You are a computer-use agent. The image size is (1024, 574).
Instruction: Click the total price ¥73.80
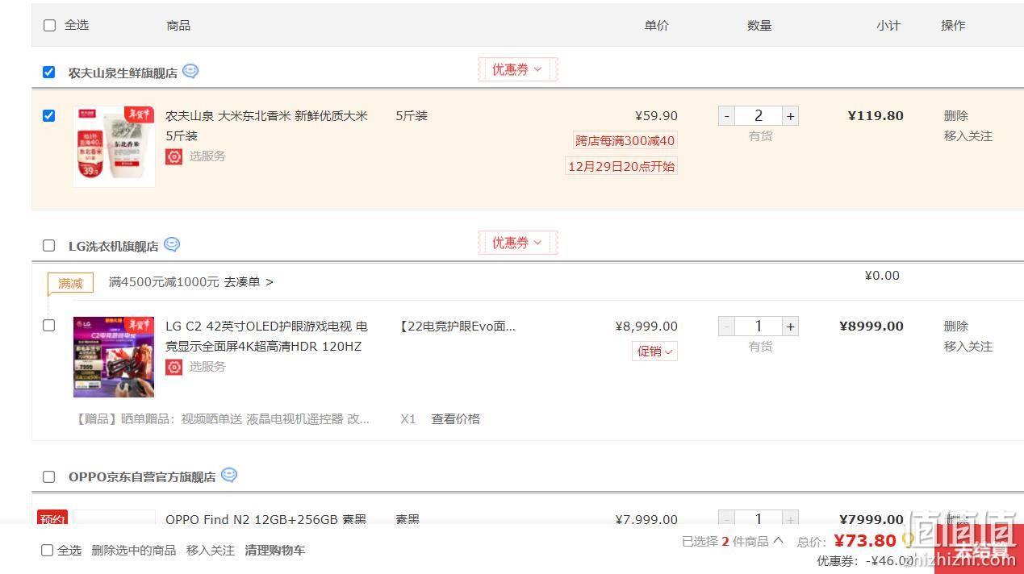pos(865,541)
